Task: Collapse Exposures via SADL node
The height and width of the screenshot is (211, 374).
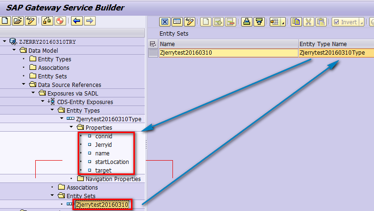Action: pyautogui.click(x=33, y=93)
